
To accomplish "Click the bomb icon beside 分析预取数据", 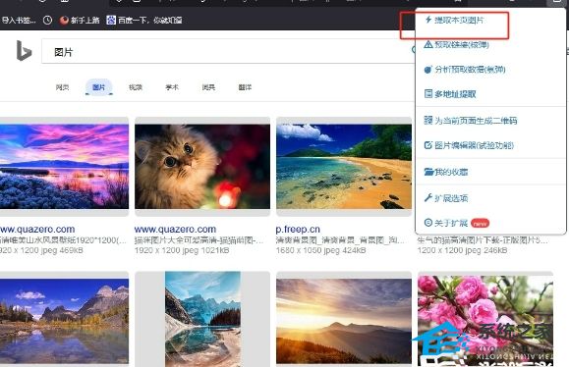I will pyautogui.click(x=428, y=70).
